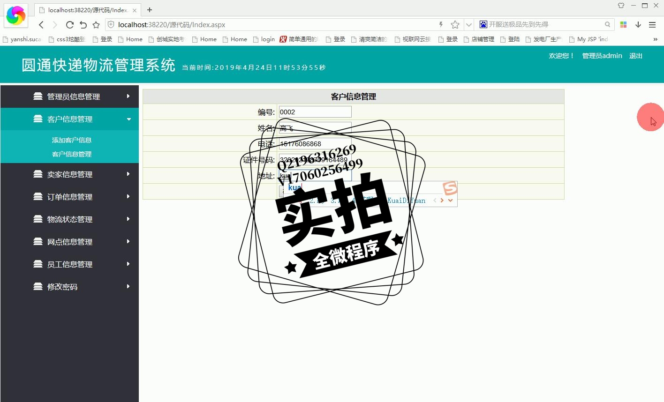
Task: Click the undo/restore tab icon
Action: point(83,25)
